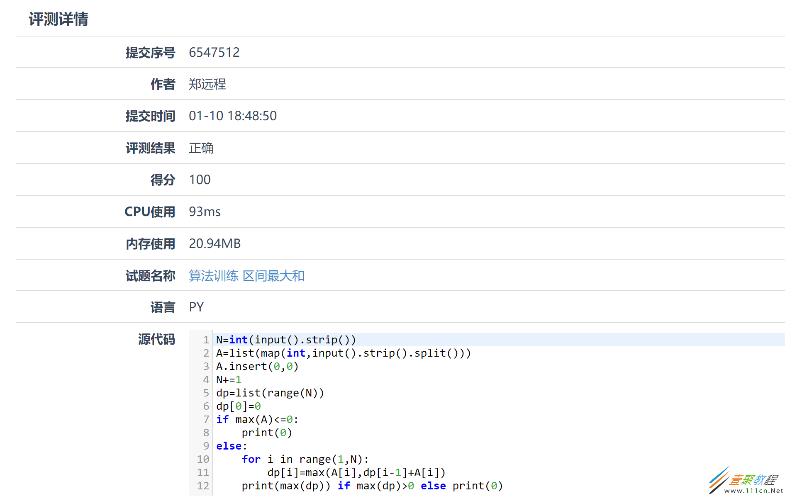
Task: Place cursor in code line 1 N=int(input().strip())
Action: (x=286, y=340)
